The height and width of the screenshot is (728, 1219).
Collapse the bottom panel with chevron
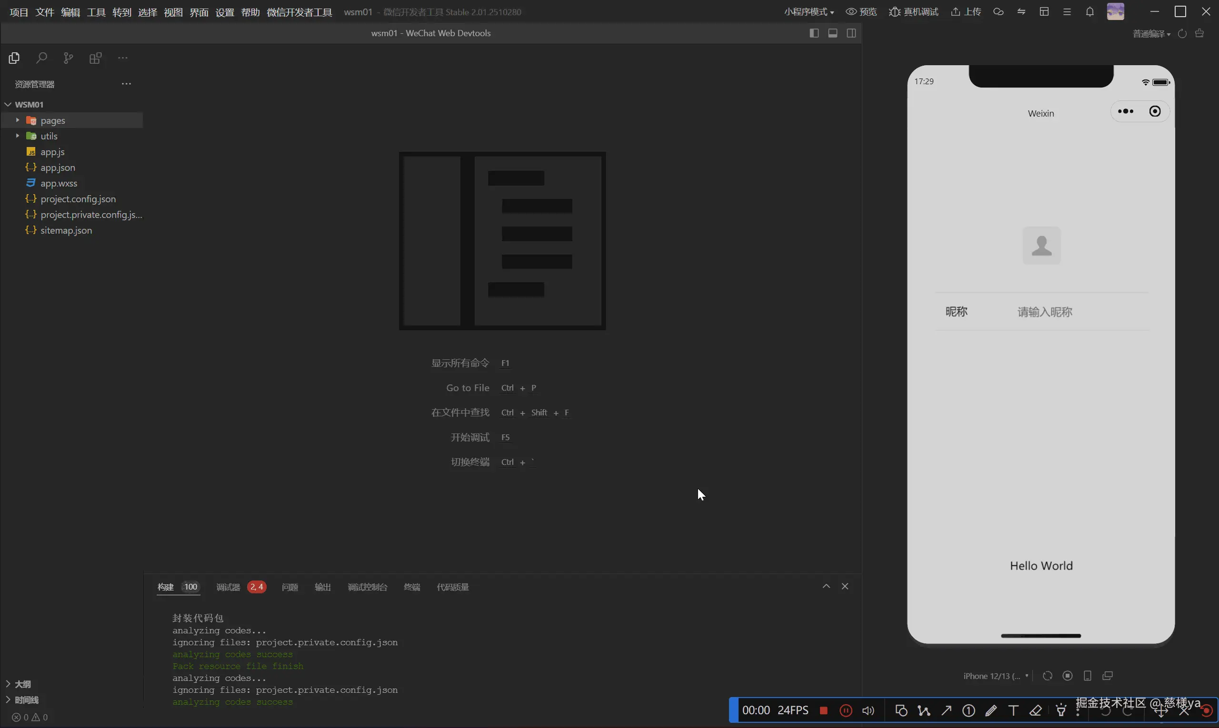(826, 586)
